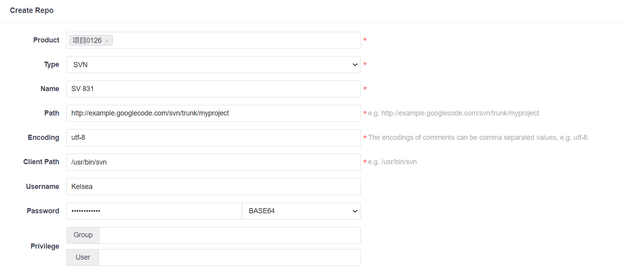Viewport: 623px width, 271px height.
Task: Click the User privilege input field
Action: click(x=230, y=258)
